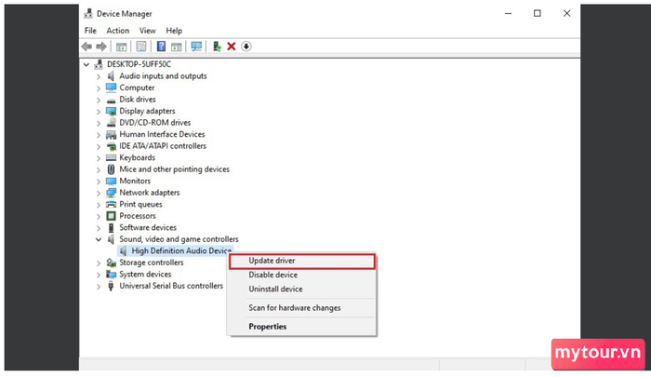Click the Display adapters icon
Image resolution: width=651 pixels, height=377 pixels.
[x=111, y=111]
